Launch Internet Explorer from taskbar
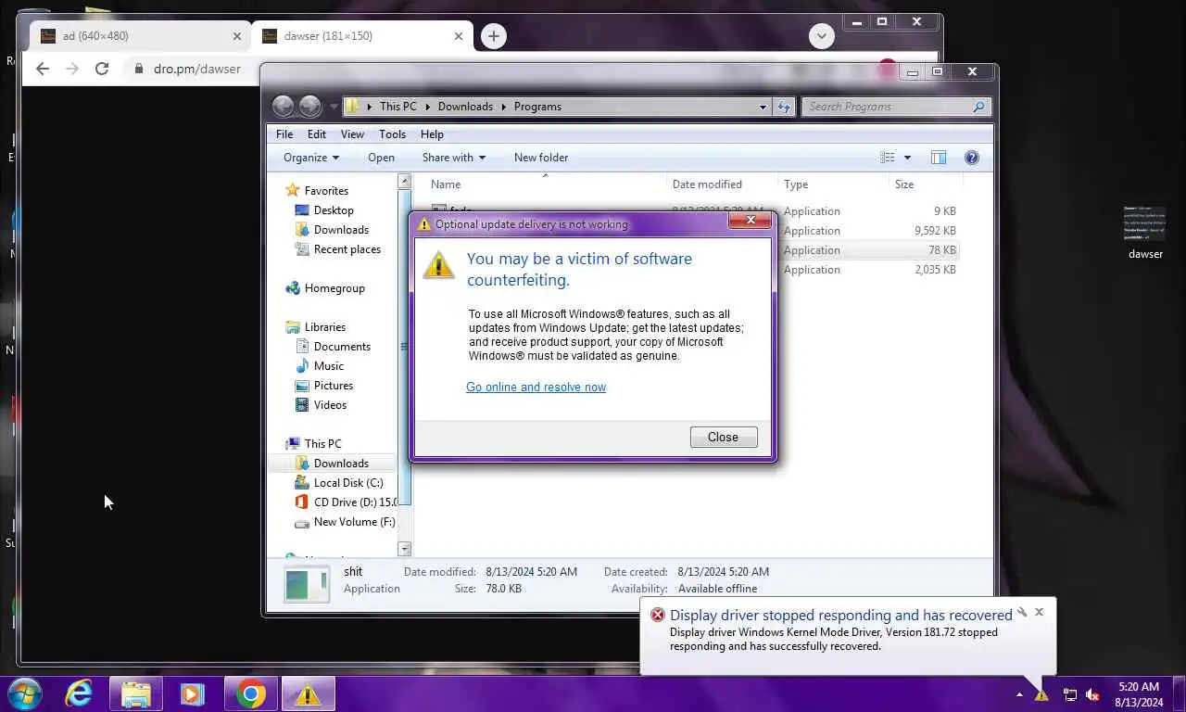Image resolution: width=1186 pixels, height=712 pixels. coord(79,693)
